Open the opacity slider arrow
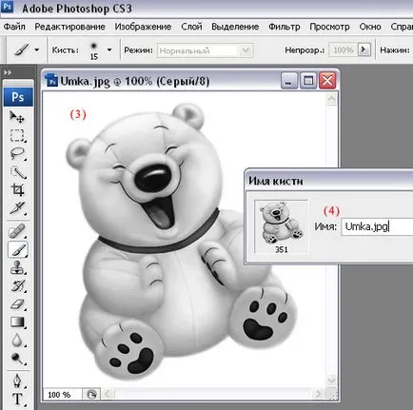The height and width of the screenshot is (410, 413). tap(364, 49)
